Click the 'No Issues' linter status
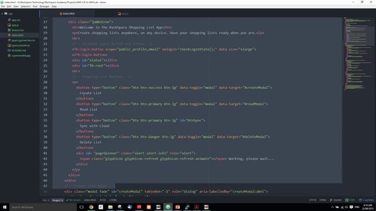Screen dimensions: 376x211 point(73,200)
